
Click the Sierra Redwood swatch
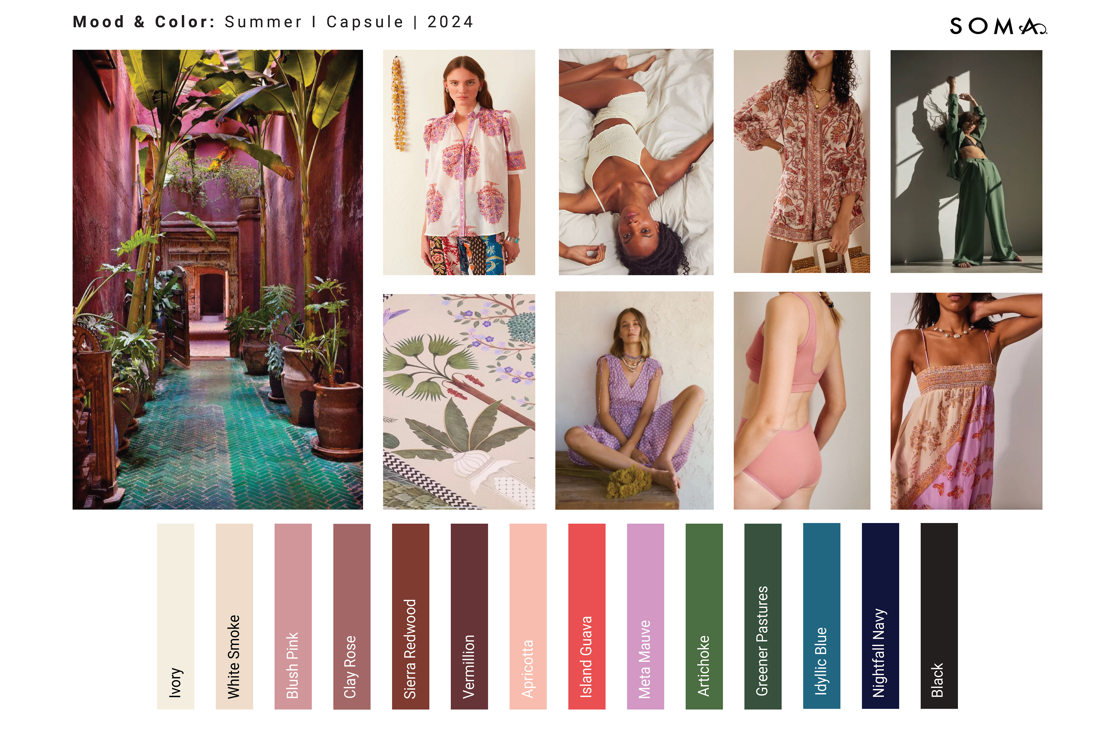click(411, 616)
